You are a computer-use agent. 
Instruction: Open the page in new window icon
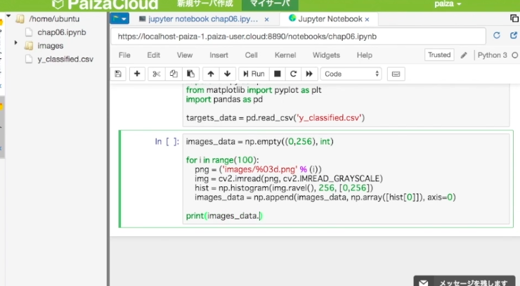514,36
